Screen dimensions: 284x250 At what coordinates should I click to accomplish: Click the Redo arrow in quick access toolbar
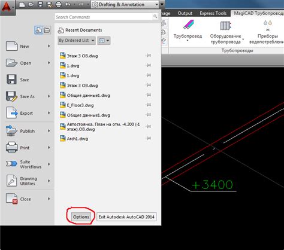click(81, 4)
